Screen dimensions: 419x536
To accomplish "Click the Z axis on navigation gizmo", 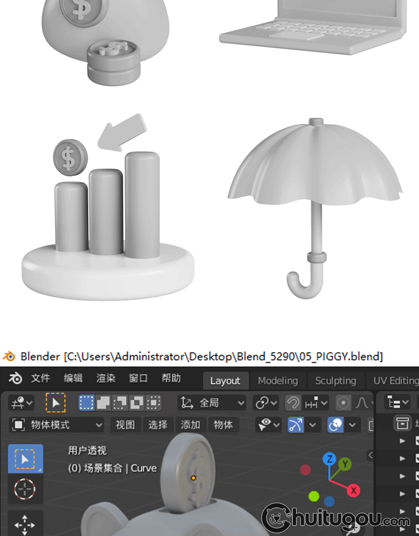I will coord(330,459).
